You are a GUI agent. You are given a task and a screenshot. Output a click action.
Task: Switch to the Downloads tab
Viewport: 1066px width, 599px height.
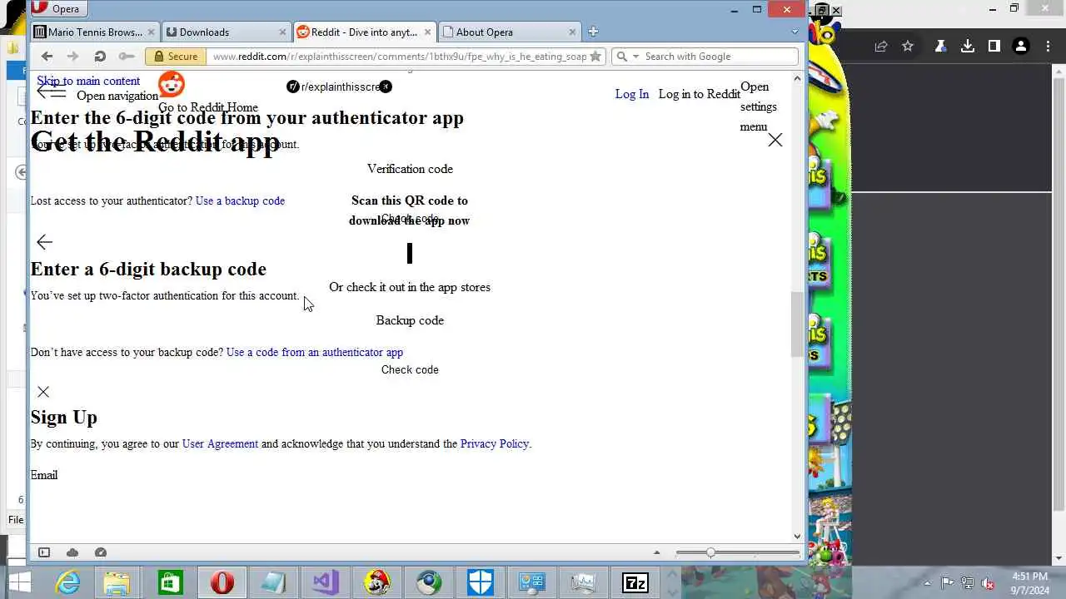pos(225,32)
